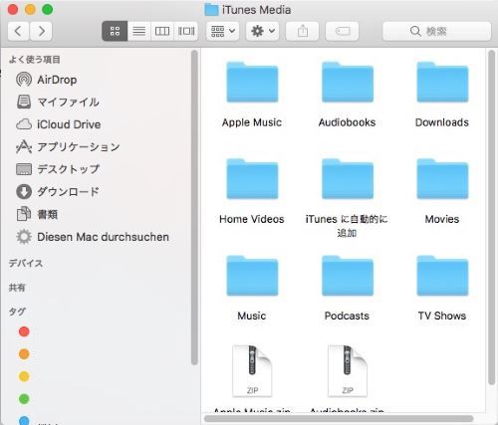Select the orange tag in sidebar

(24, 353)
